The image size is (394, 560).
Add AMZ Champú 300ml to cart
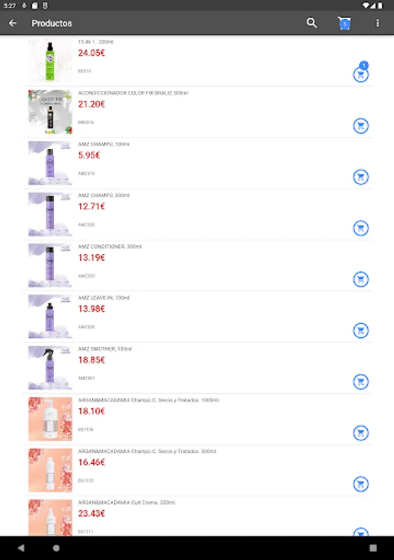coord(360,228)
